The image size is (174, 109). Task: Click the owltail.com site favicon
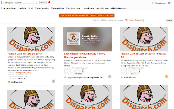pos(122,77)
